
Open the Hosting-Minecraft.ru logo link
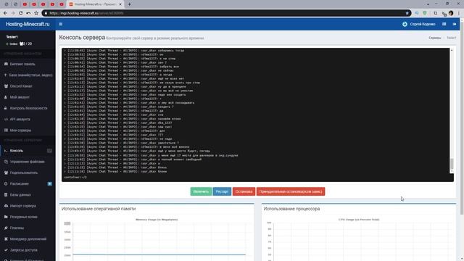tap(28, 24)
